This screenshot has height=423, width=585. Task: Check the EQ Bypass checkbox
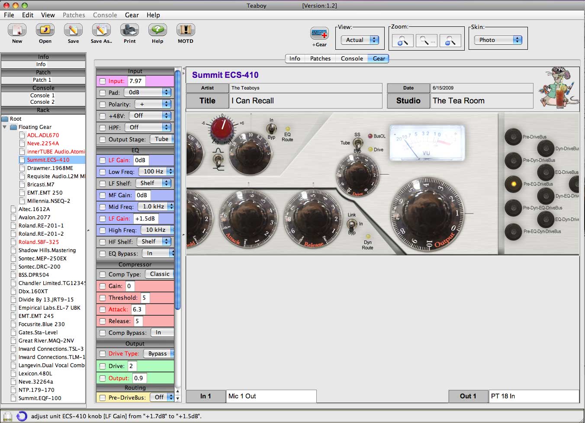103,253
